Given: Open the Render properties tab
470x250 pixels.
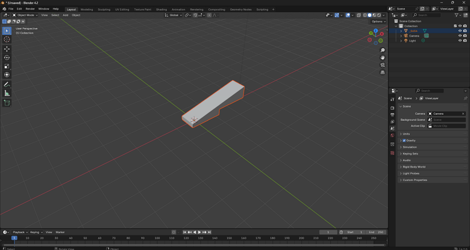Looking at the screenshot, I should coord(392,108).
